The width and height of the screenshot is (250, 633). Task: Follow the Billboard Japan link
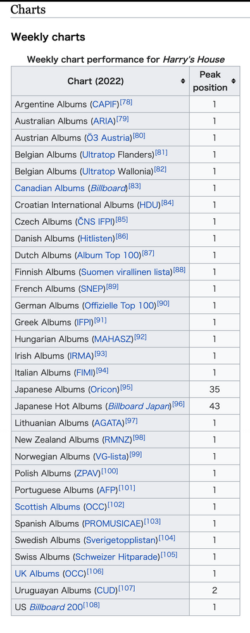point(139,406)
